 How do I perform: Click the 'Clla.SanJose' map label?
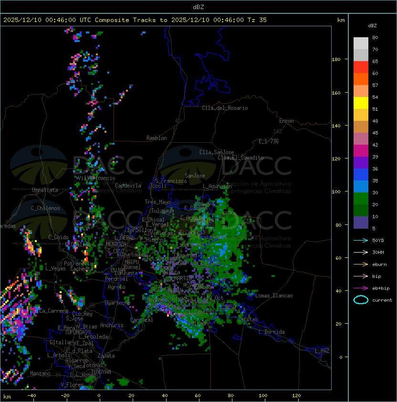click(217, 152)
